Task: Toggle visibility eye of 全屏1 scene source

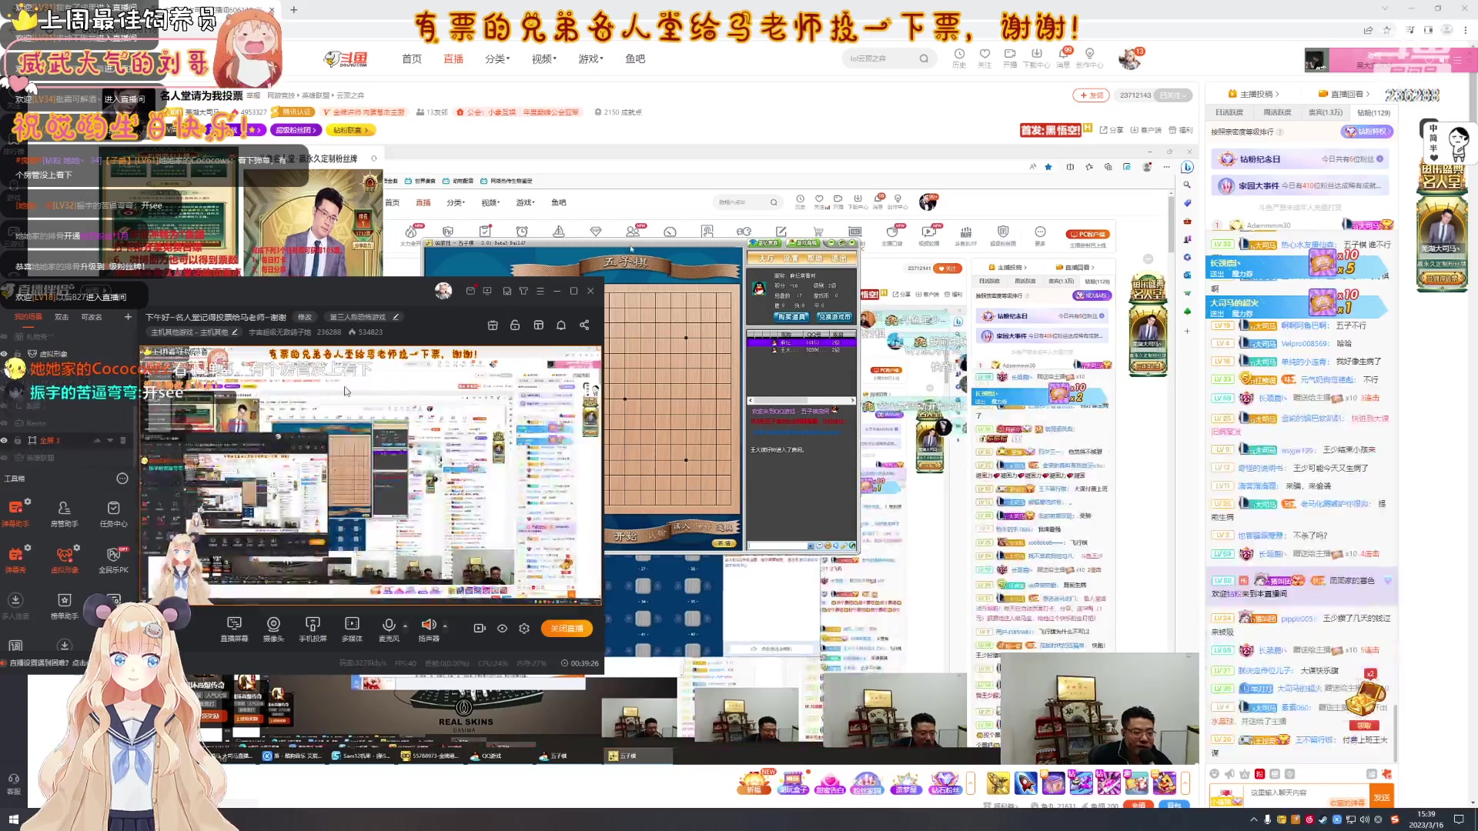Action: tap(5, 440)
